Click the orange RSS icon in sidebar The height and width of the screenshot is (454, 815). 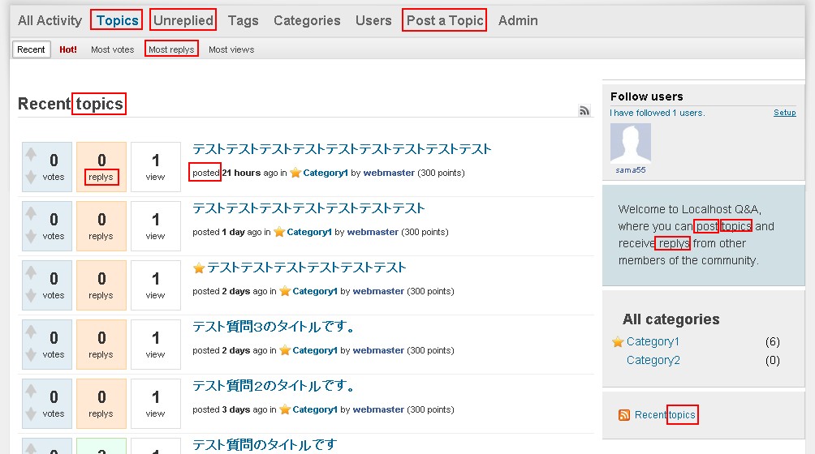click(x=624, y=415)
